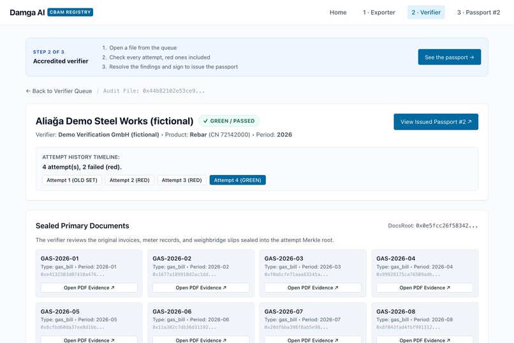Select Attempt 2 (RED)
This screenshot has width=514, height=343.
(x=129, y=180)
